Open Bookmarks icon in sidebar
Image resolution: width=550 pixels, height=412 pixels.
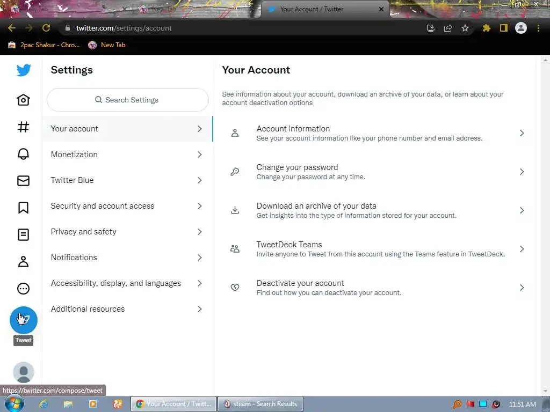tap(24, 208)
